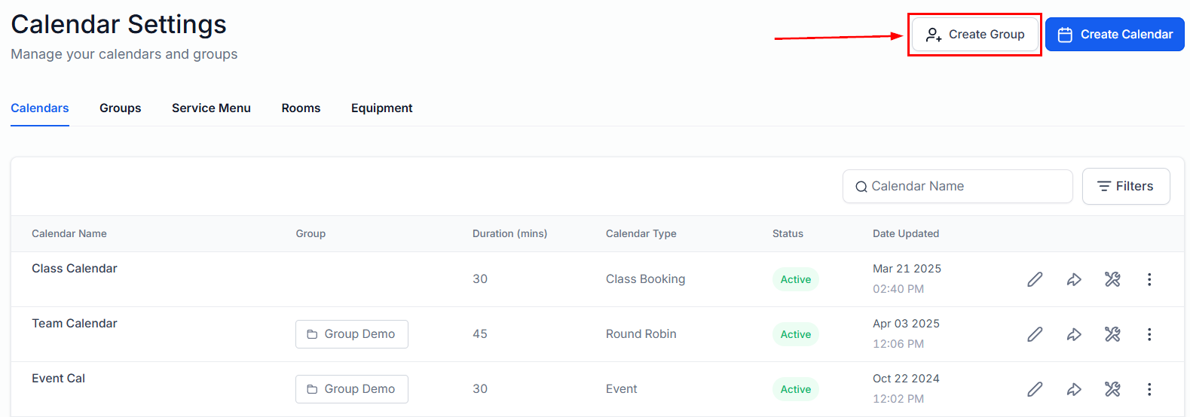Open three-dot menu for Team Calendar

pyautogui.click(x=1149, y=334)
